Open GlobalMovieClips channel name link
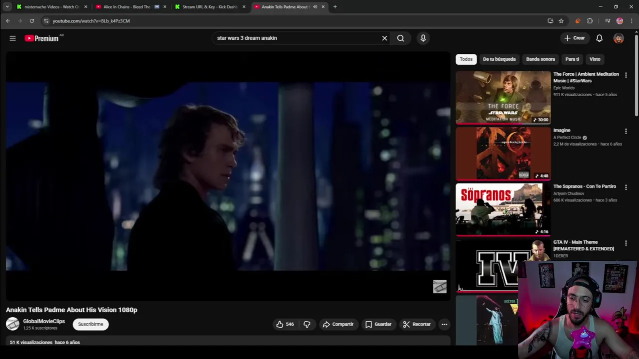This screenshot has width=639, height=359. coord(44,321)
